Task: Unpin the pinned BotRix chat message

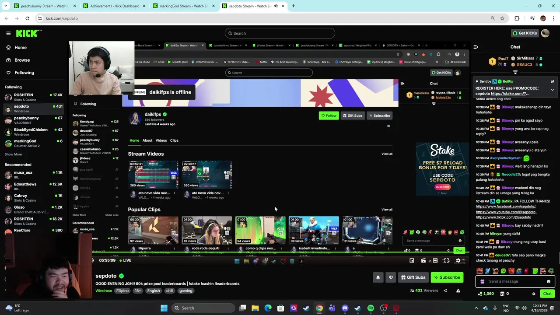Action: (552, 81)
